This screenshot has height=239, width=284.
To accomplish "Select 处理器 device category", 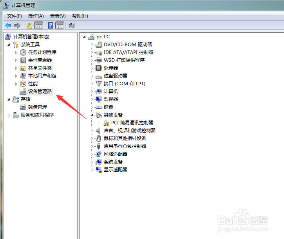I will tap(111, 68).
